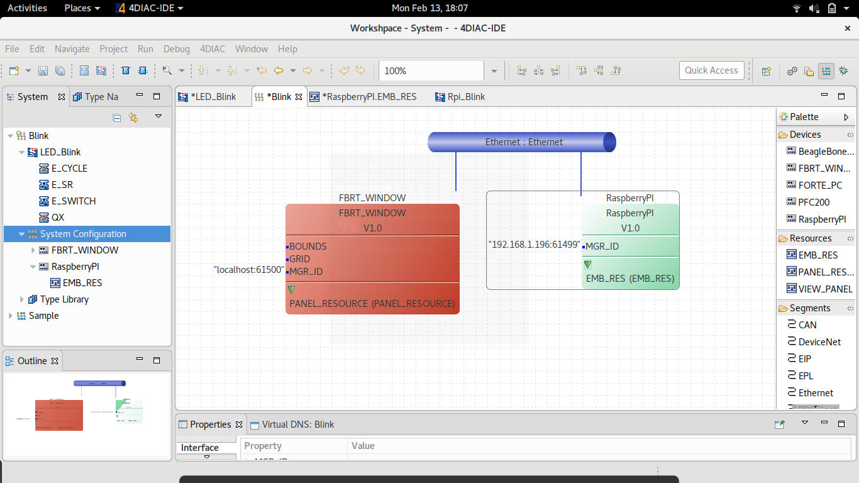Expand the Sample tree node
The image size is (859, 483).
tap(10, 316)
